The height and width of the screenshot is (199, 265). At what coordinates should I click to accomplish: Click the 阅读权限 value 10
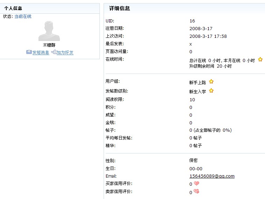pos(192,100)
